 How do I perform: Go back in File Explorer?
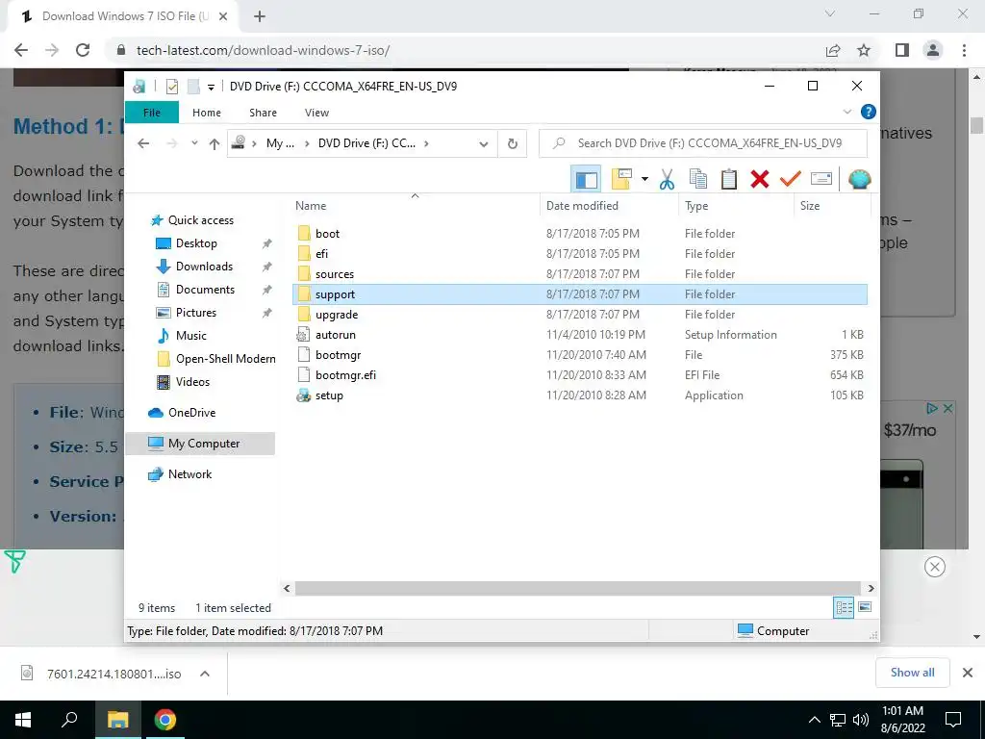click(x=143, y=143)
